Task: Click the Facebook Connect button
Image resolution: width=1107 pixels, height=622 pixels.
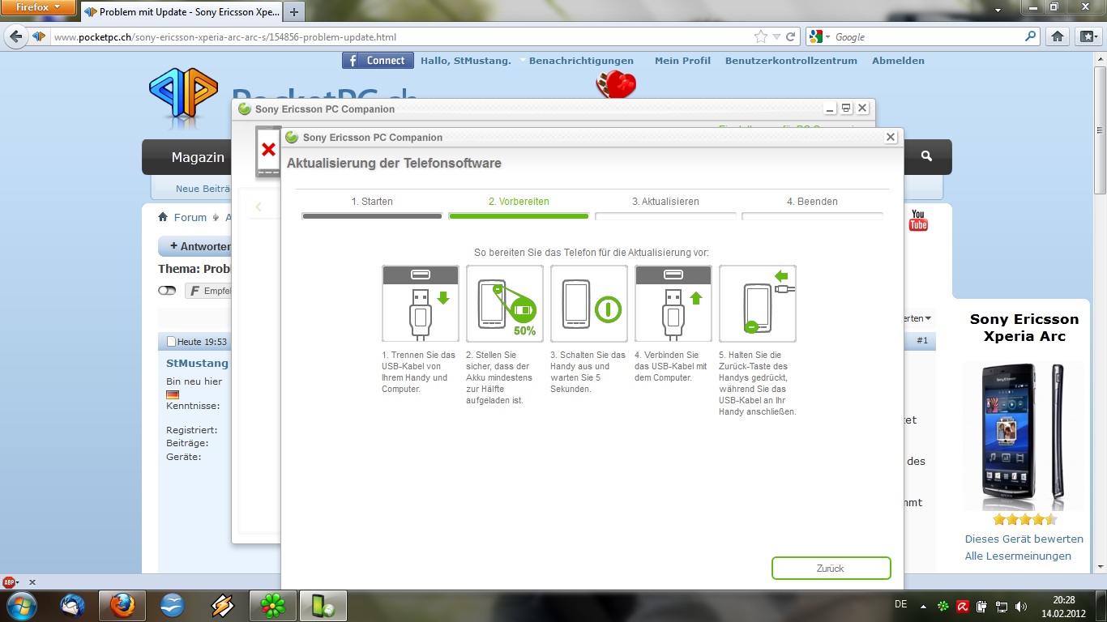Action: [x=378, y=61]
